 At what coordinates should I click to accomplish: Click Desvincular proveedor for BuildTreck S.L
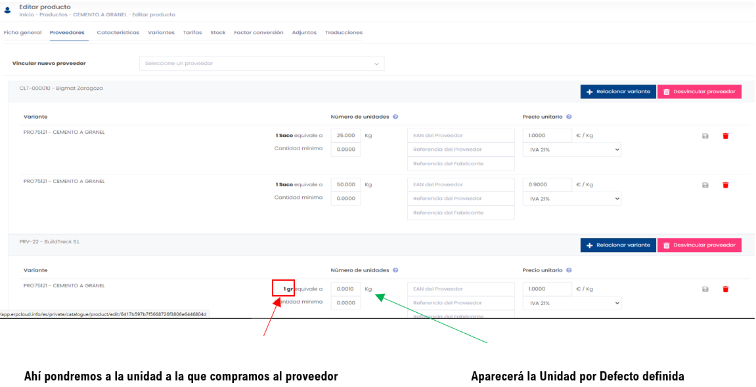(699, 245)
